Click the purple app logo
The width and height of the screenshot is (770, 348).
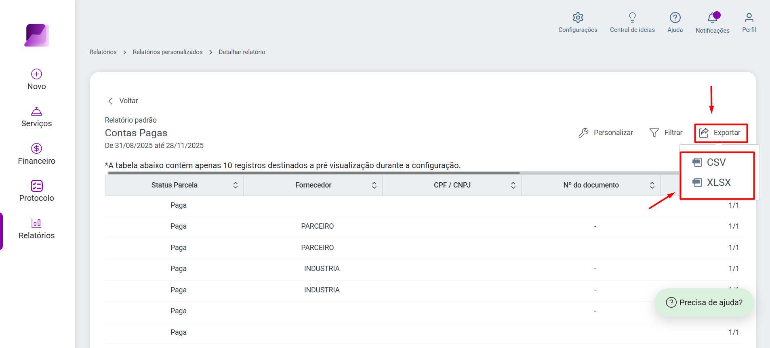[x=37, y=35]
